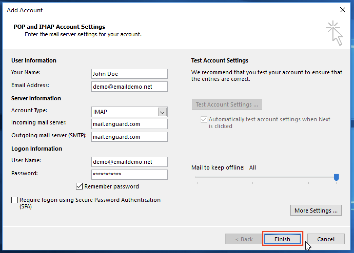Open More Settings
The image size is (354, 253).
[x=316, y=210]
